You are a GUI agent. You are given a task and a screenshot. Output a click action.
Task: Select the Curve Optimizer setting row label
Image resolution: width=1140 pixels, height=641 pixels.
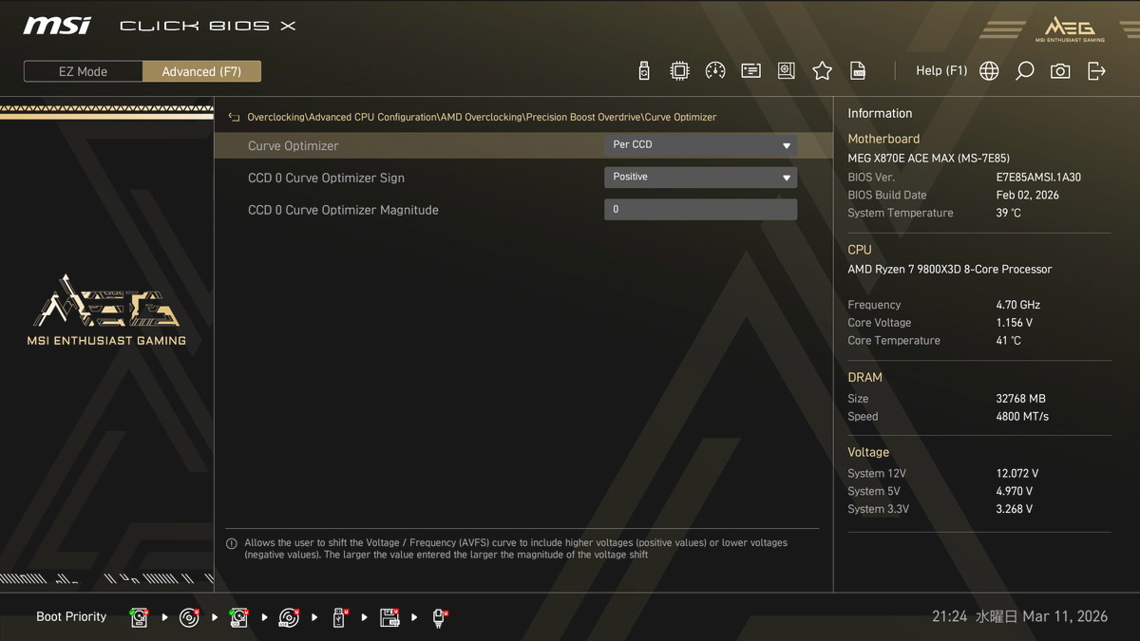(294, 146)
